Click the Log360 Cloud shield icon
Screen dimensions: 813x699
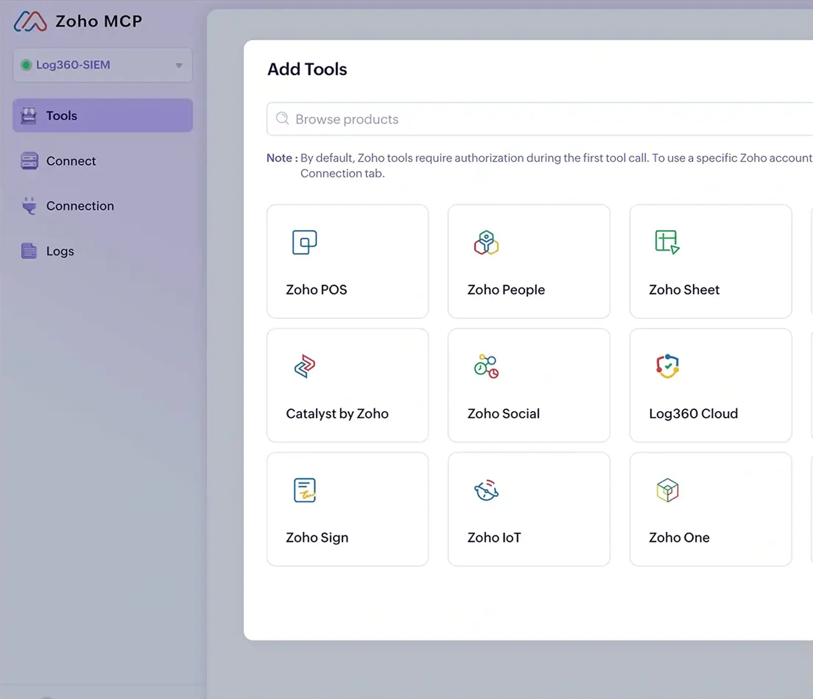(668, 366)
